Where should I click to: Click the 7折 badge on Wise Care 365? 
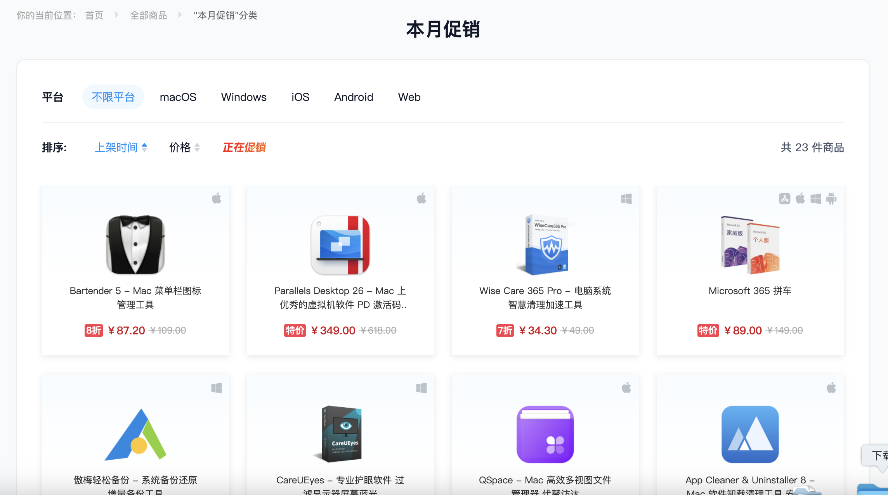click(x=505, y=331)
